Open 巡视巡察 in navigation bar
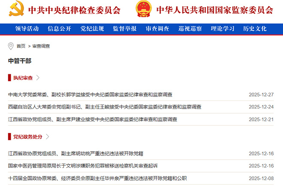This screenshot has width=283, height=191. [190, 29]
